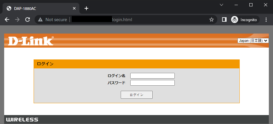Open the Japan (日本語) language dropdown

(253, 41)
